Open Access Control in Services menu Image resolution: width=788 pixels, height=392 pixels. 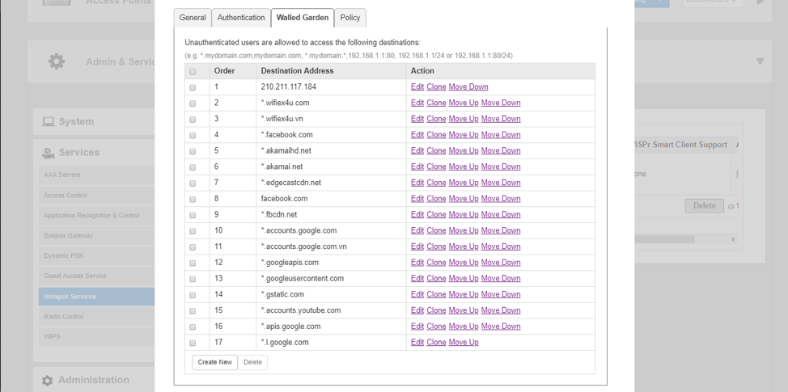click(x=96, y=196)
